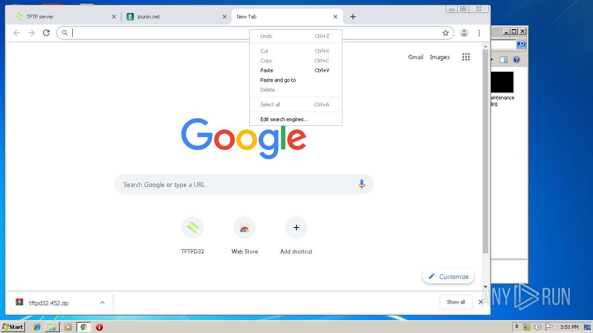Open File Explorer from the taskbar
Viewport: 593px width, 333px height.
tap(52, 327)
